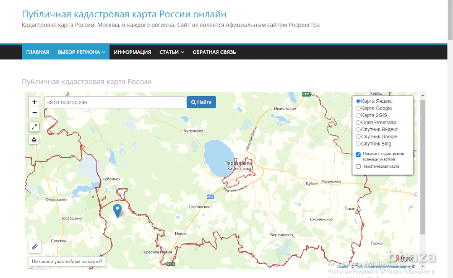Click the zoom in (+) map control
453x278 pixels.
[x=34, y=102]
